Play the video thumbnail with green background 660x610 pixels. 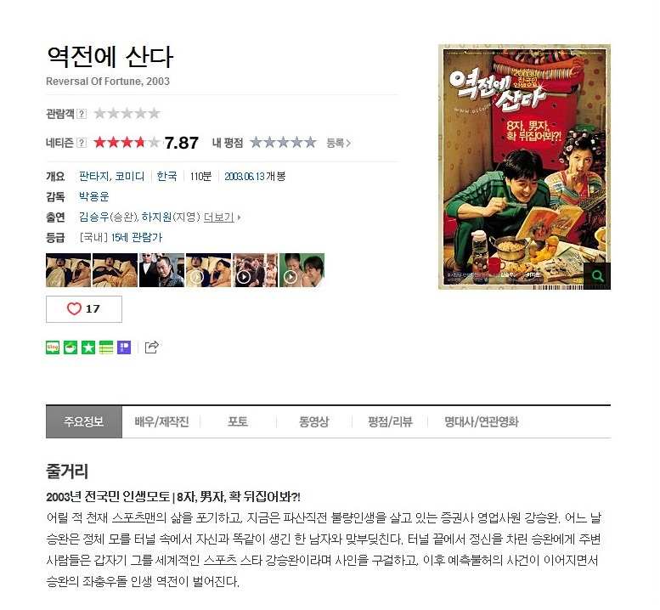(x=302, y=270)
